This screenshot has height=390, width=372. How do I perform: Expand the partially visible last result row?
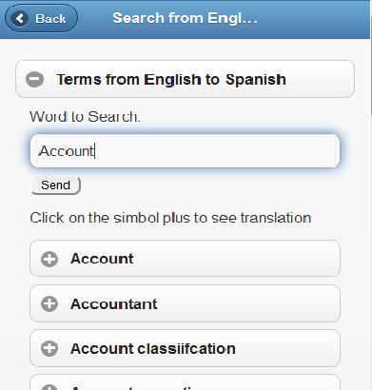pyautogui.click(x=185, y=382)
